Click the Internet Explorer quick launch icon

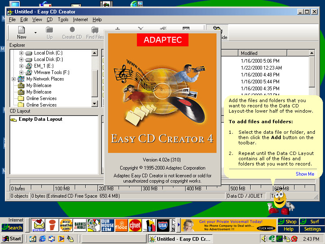pyautogui.click(x=42, y=239)
